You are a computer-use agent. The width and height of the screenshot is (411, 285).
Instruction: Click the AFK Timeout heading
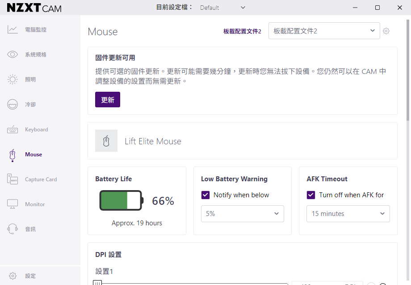(x=327, y=179)
